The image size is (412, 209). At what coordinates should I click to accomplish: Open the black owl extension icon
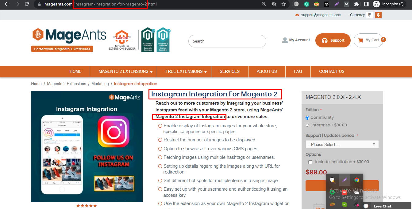point(326,4)
